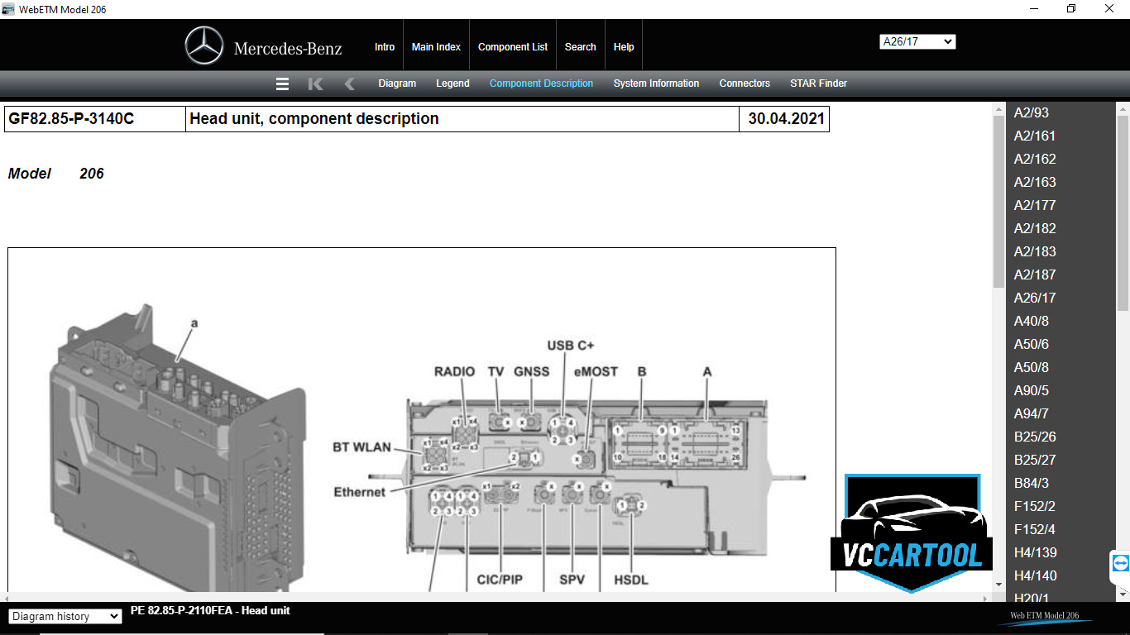Viewport: 1130px width, 635px height.
Task: Open System Information
Action: [x=656, y=84]
